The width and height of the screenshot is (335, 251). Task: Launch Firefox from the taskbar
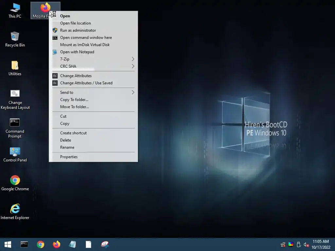point(56,244)
